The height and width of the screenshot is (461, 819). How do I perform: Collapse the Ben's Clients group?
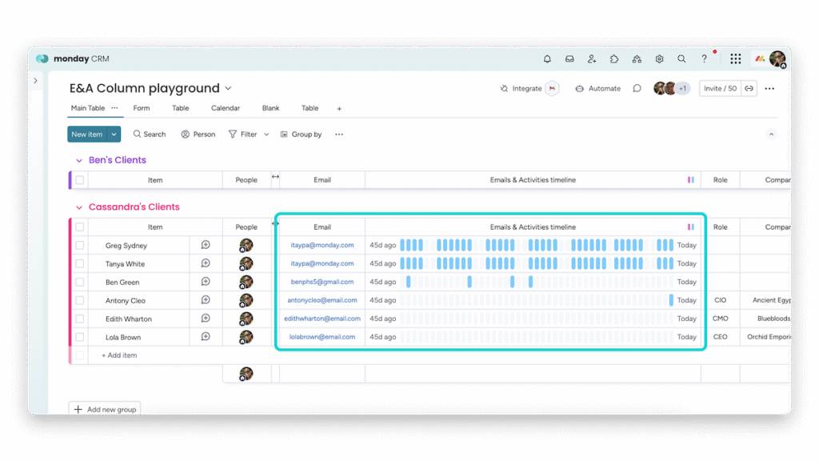point(79,160)
